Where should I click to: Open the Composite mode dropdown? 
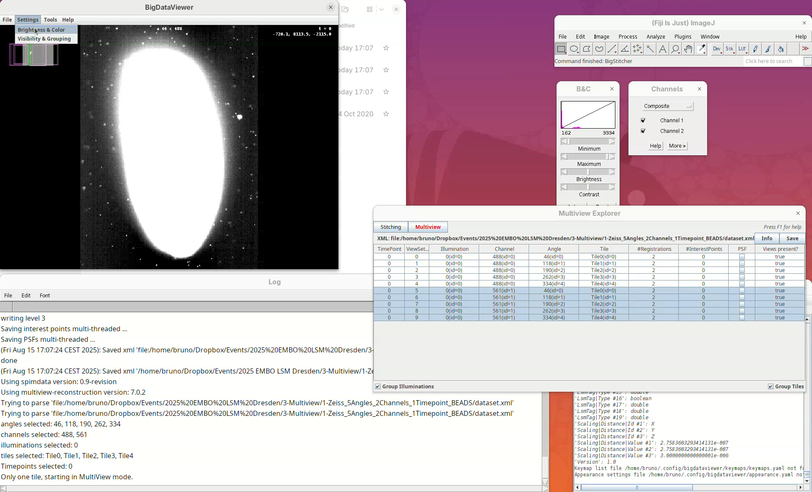point(667,106)
